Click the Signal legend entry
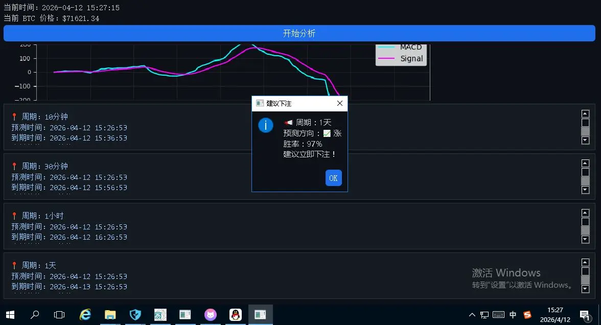 click(401, 59)
